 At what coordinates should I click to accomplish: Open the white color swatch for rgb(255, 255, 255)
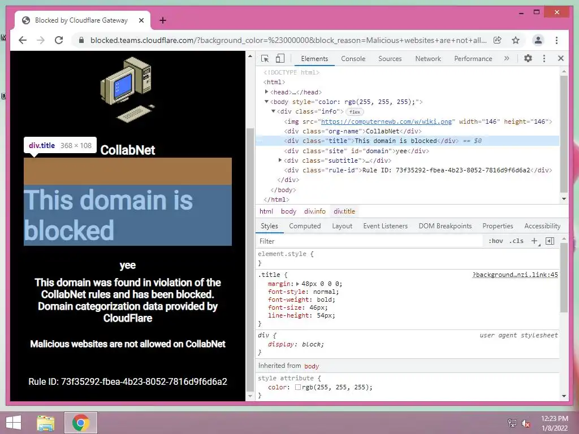tap(297, 387)
